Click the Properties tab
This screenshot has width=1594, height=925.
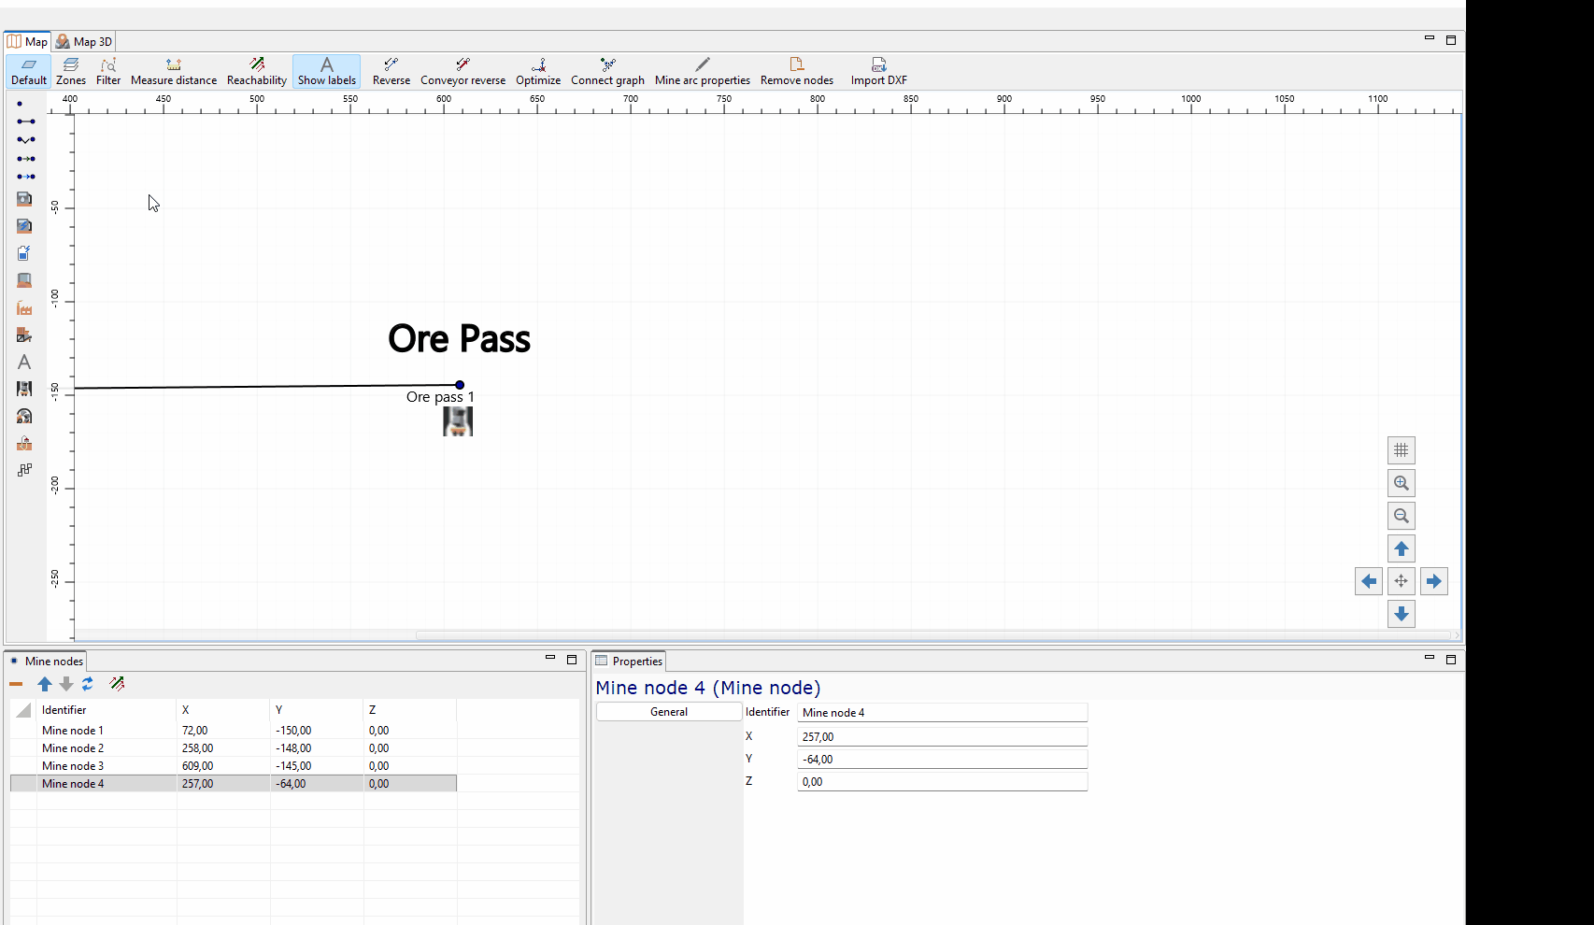(630, 661)
